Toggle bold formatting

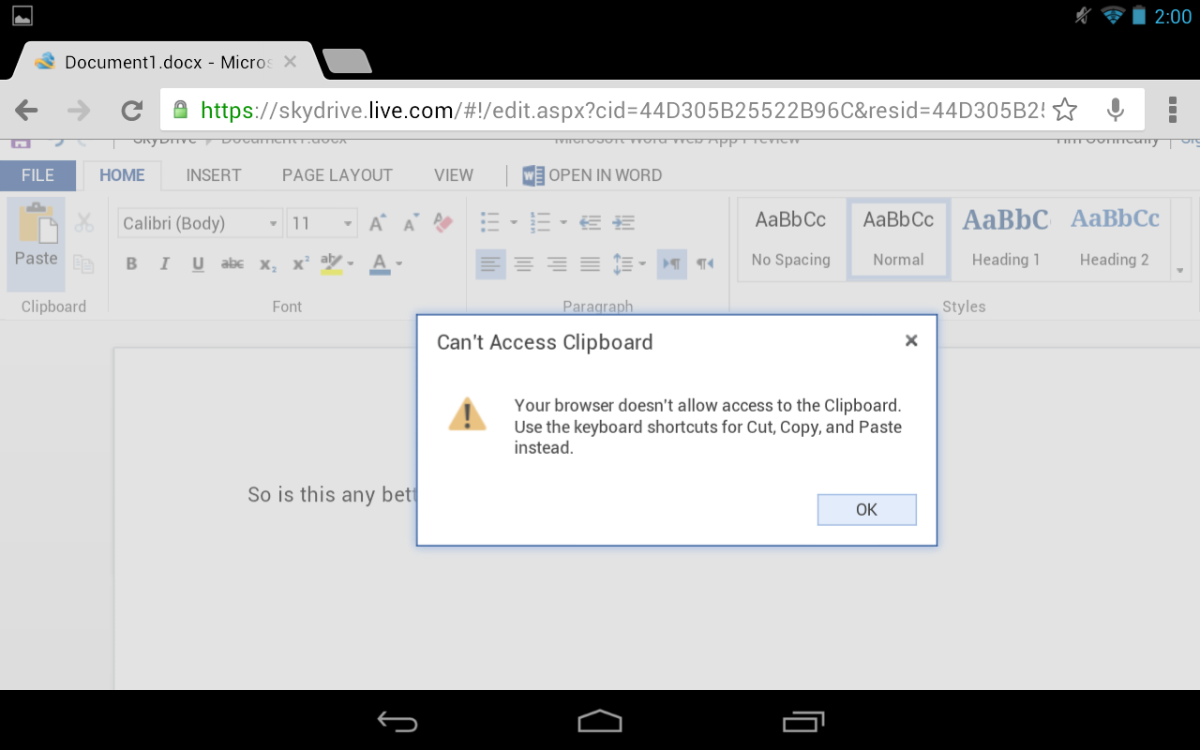131,263
